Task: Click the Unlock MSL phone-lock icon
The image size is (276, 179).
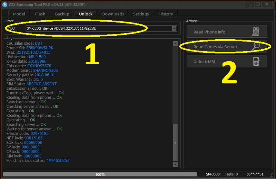Action: 256,61
